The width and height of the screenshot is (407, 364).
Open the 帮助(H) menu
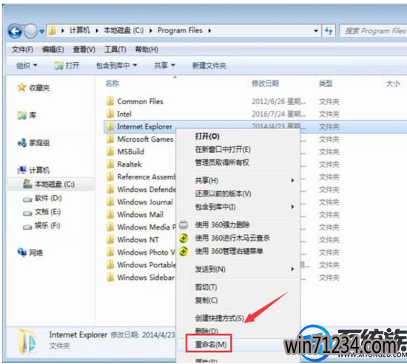[147, 49]
